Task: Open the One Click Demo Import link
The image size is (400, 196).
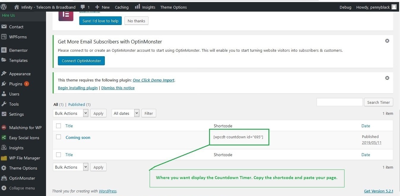Action: point(154,80)
